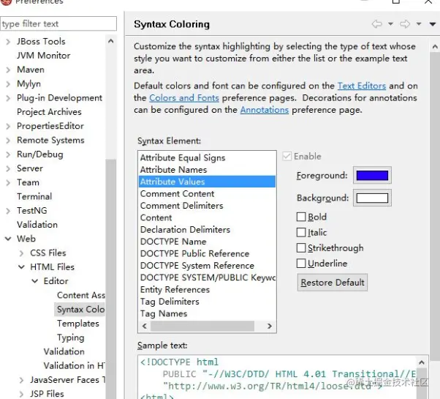Select Attribute Values syntax element
Viewport: 440px width, 399px height.
[x=207, y=182]
